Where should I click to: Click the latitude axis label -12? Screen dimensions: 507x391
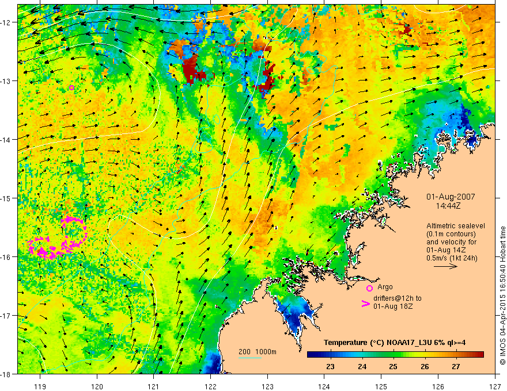tap(6, 22)
